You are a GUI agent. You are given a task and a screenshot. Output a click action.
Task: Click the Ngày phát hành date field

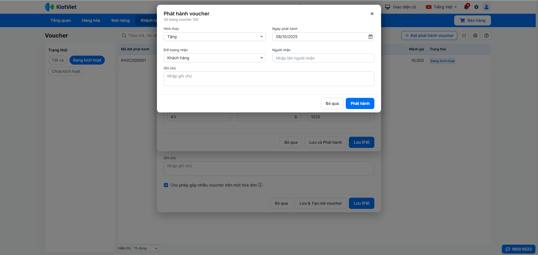pyautogui.click(x=323, y=37)
